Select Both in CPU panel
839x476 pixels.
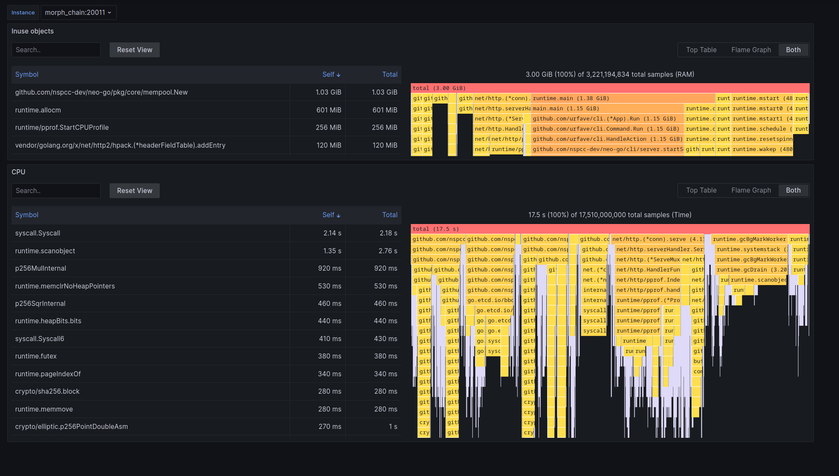(793, 190)
